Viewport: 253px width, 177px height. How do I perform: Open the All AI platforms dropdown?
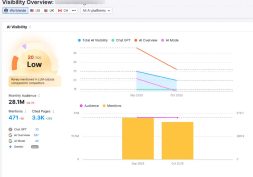click(x=96, y=11)
